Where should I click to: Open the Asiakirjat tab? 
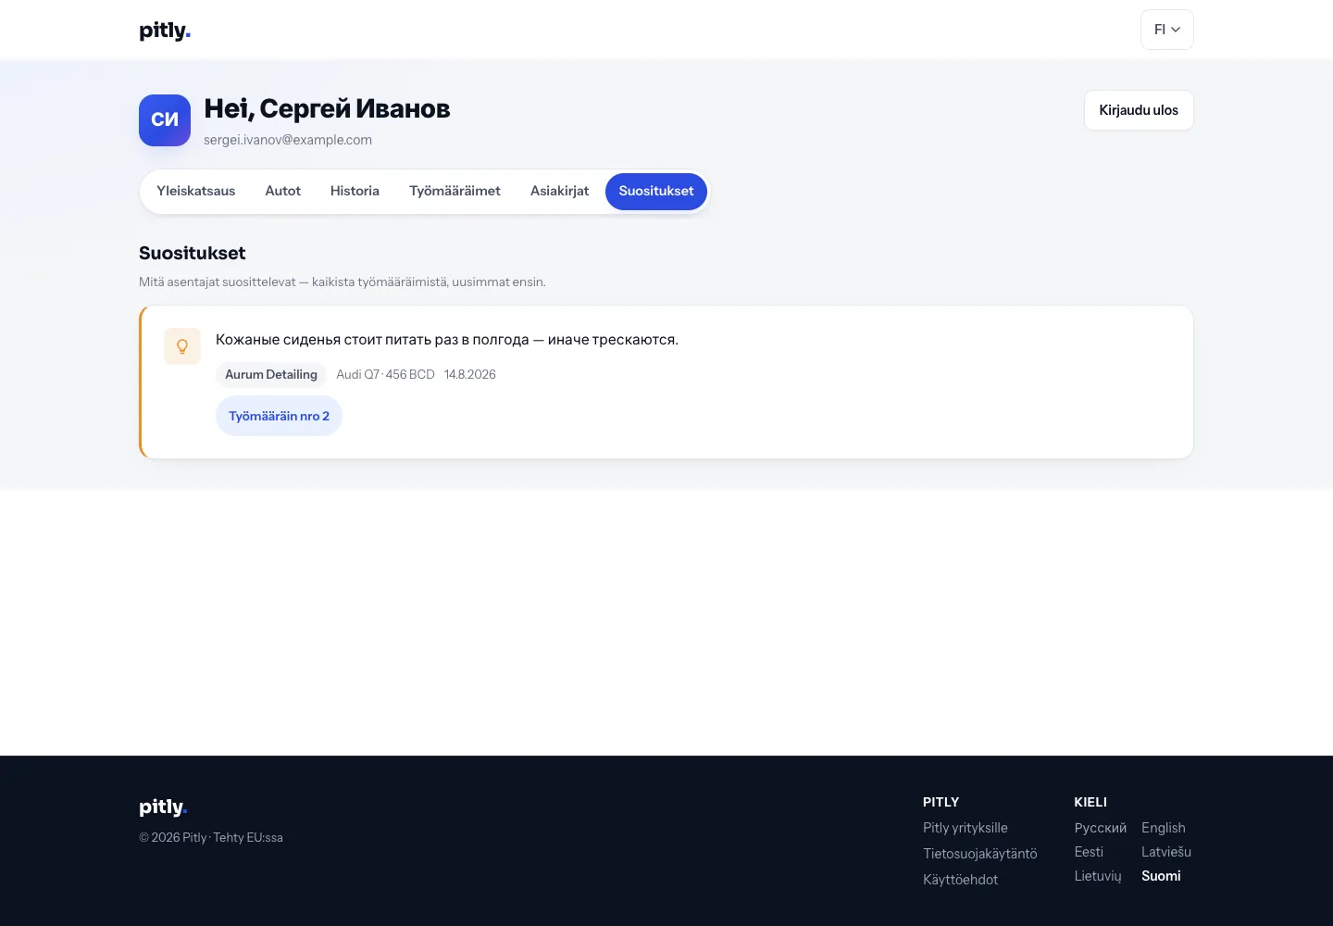pyautogui.click(x=559, y=191)
